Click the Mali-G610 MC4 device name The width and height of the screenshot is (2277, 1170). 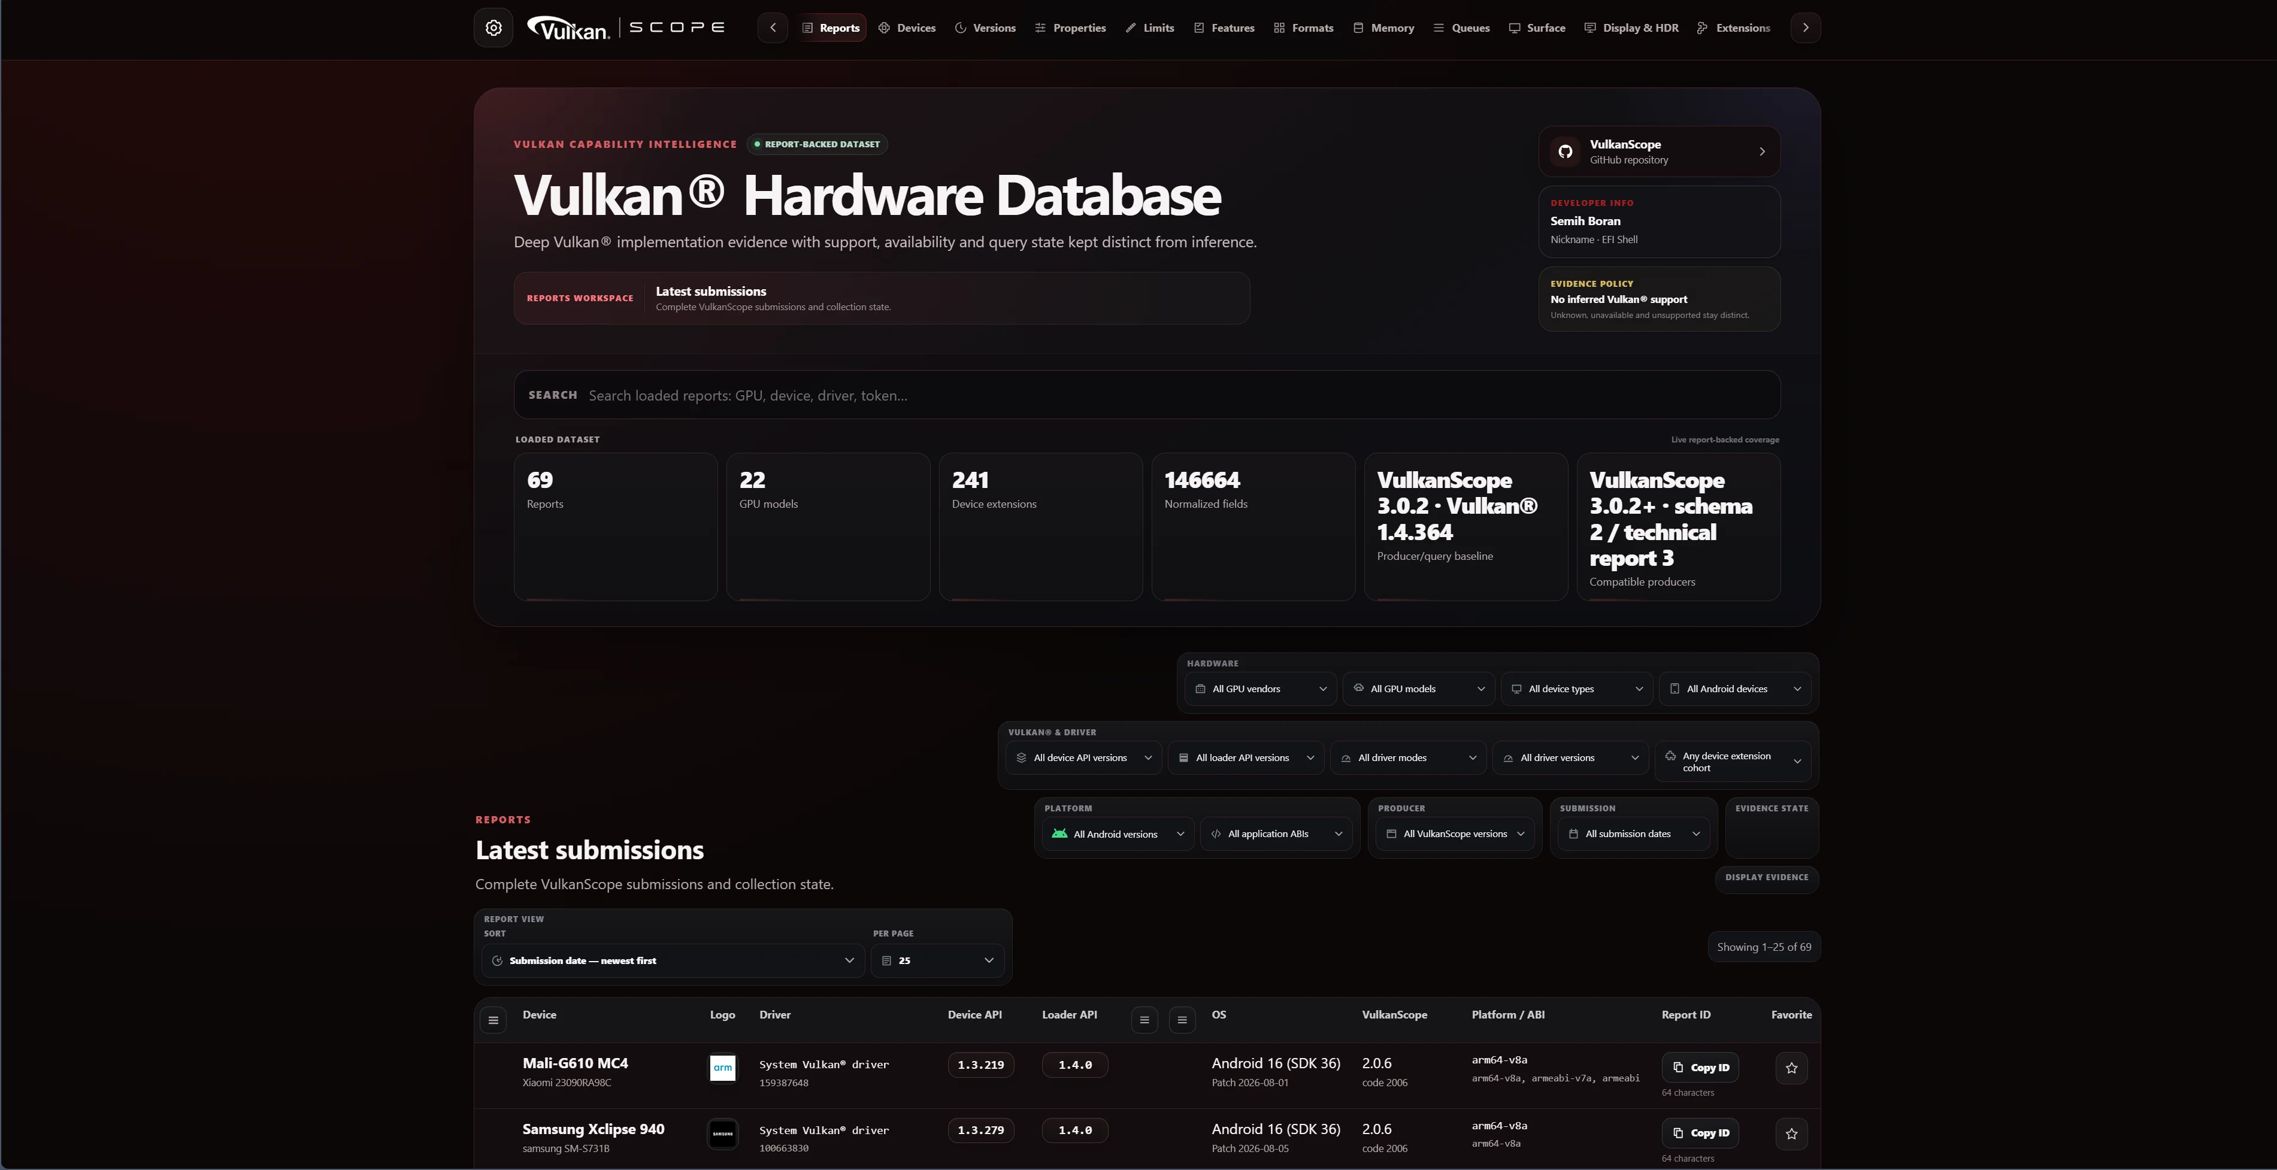574,1063
